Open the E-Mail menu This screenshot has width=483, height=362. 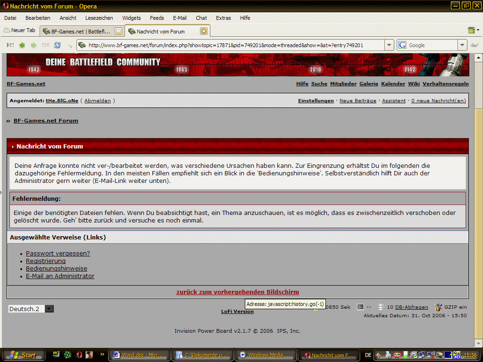coord(180,18)
